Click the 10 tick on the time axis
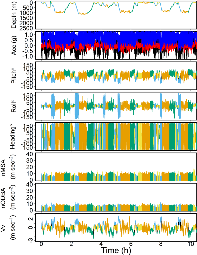Image resolution: width=197 pixels, height=255 pixels. pos(191,243)
